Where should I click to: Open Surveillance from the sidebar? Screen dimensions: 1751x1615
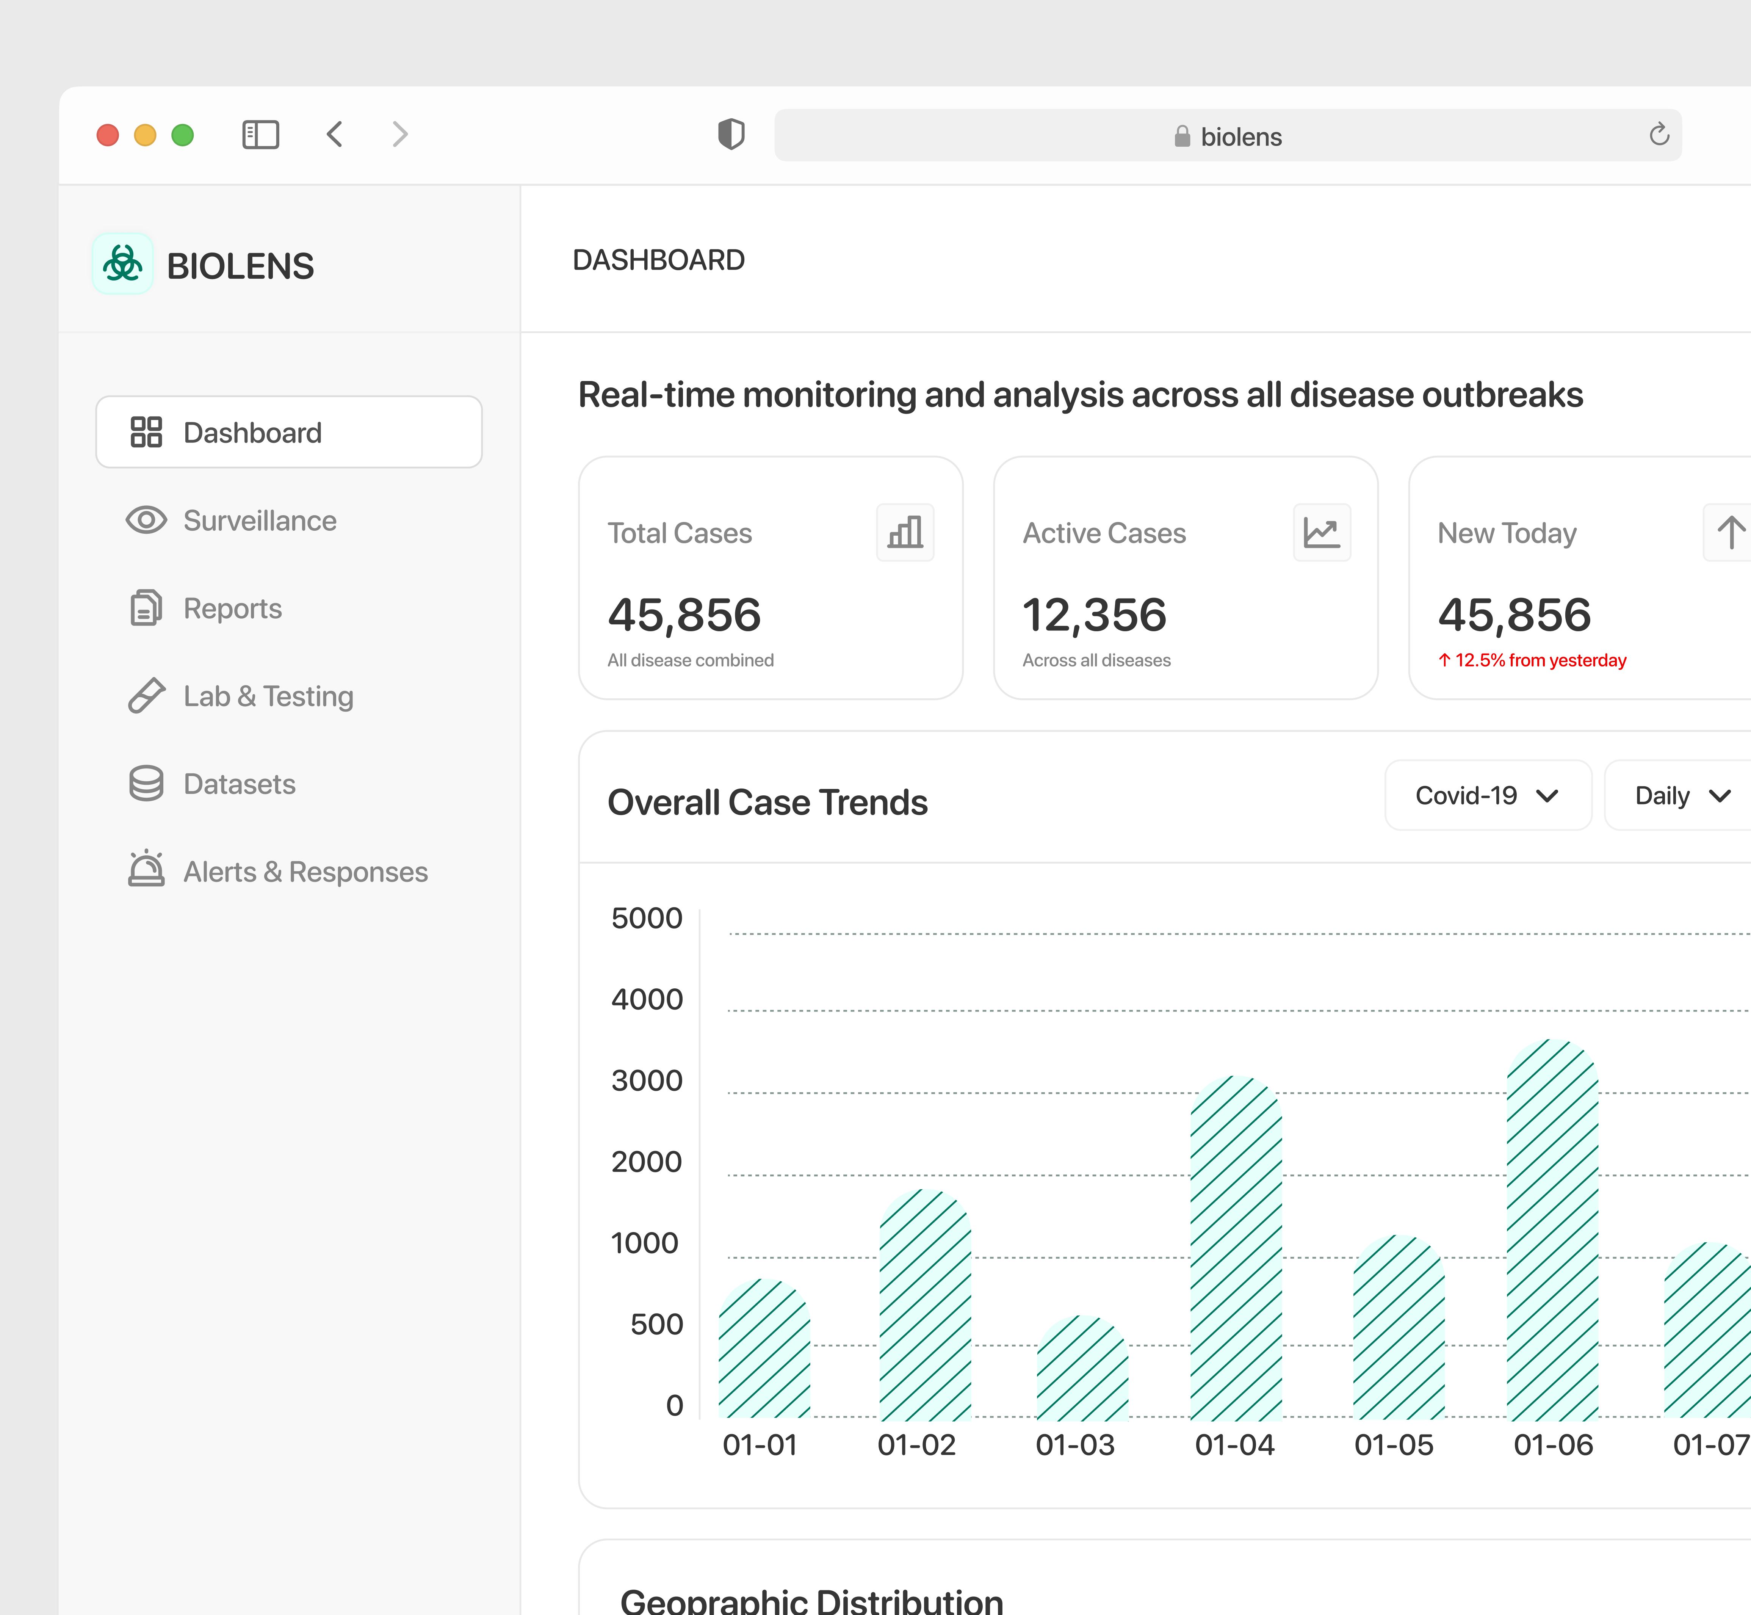click(260, 521)
